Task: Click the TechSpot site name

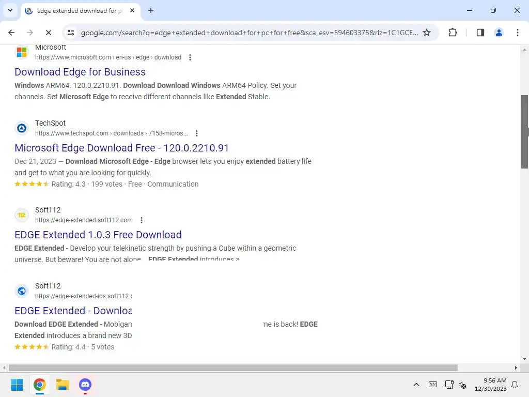Action: pyautogui.click(x=50, y=123)
